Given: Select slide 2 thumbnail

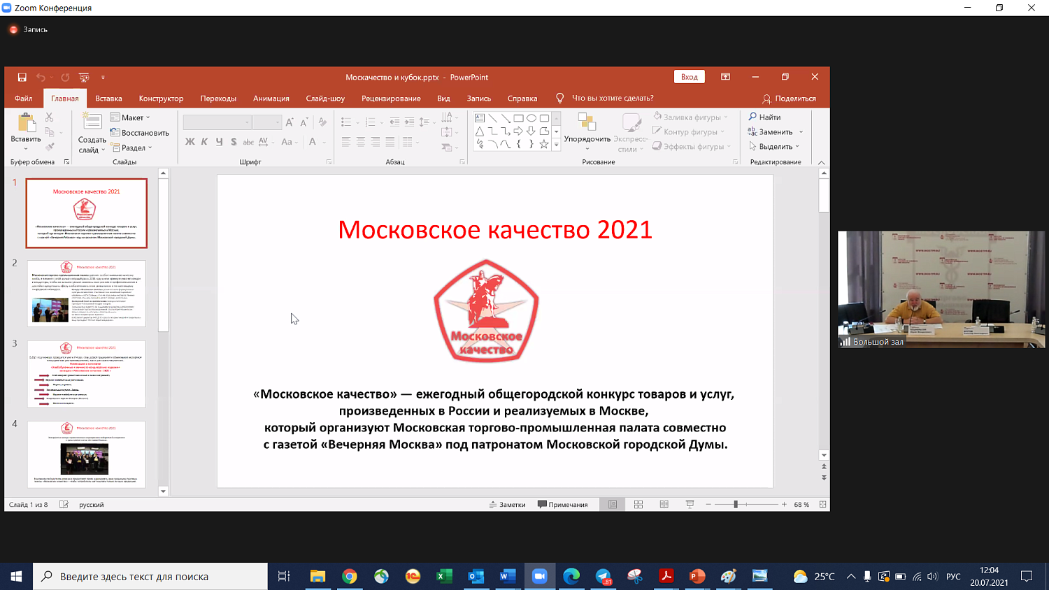Looking at the screenshot, I should click(87, 294).
